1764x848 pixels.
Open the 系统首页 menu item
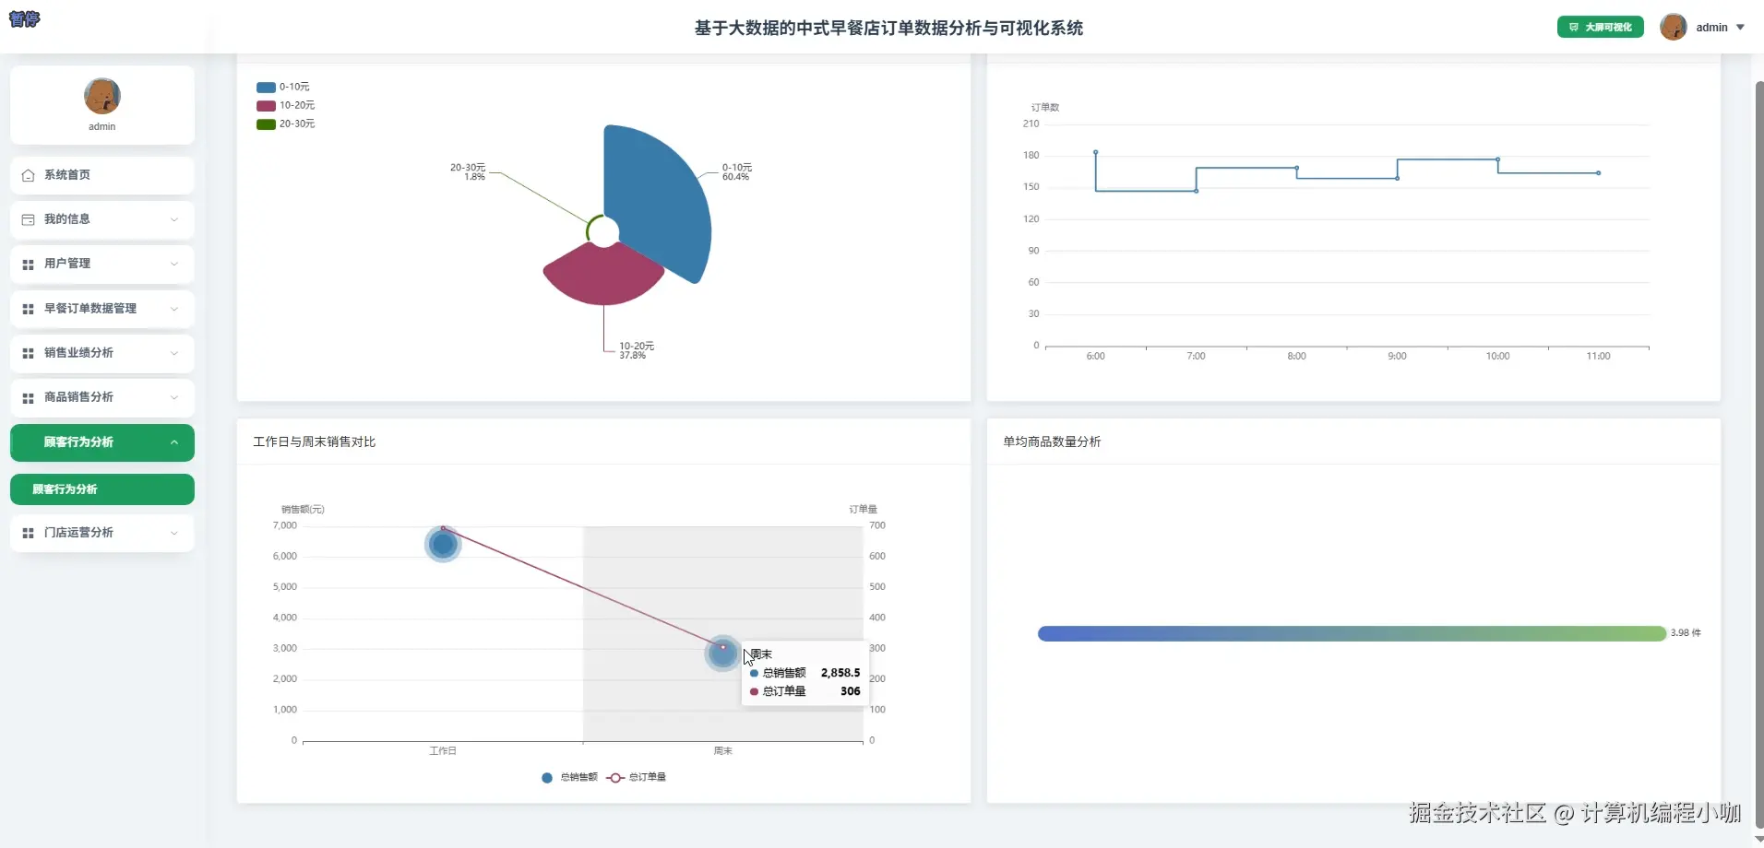(x=102, y=175)
